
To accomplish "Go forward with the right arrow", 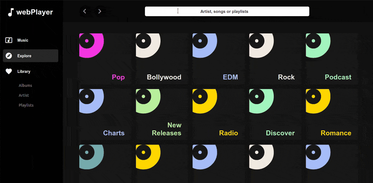I will pyautogui.click(x=100, y=11).
